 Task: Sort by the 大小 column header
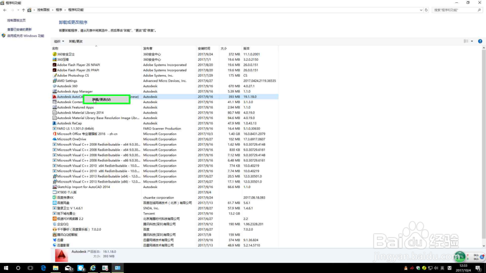coord(230,48)
